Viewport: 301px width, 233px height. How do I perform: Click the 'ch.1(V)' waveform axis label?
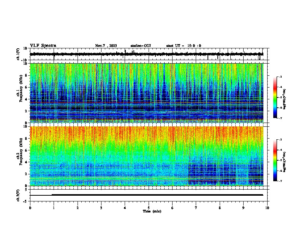point(18,54)
